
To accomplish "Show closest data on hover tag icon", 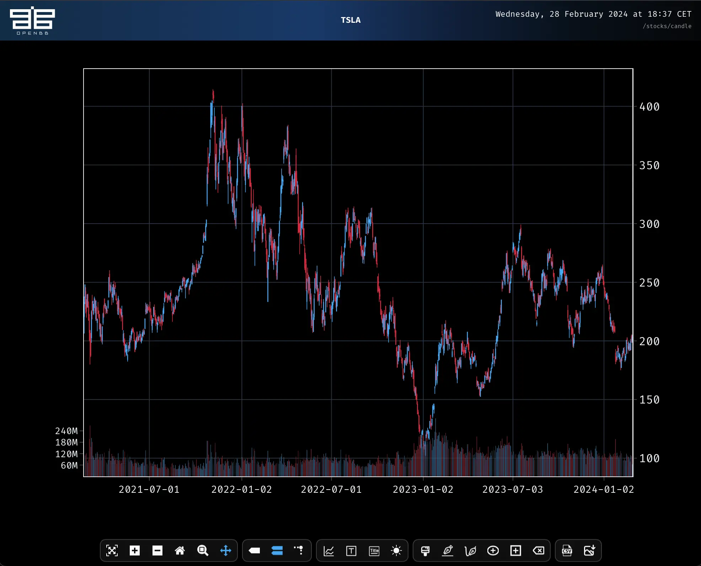I will pyautogui.click(x=254, y=551).
